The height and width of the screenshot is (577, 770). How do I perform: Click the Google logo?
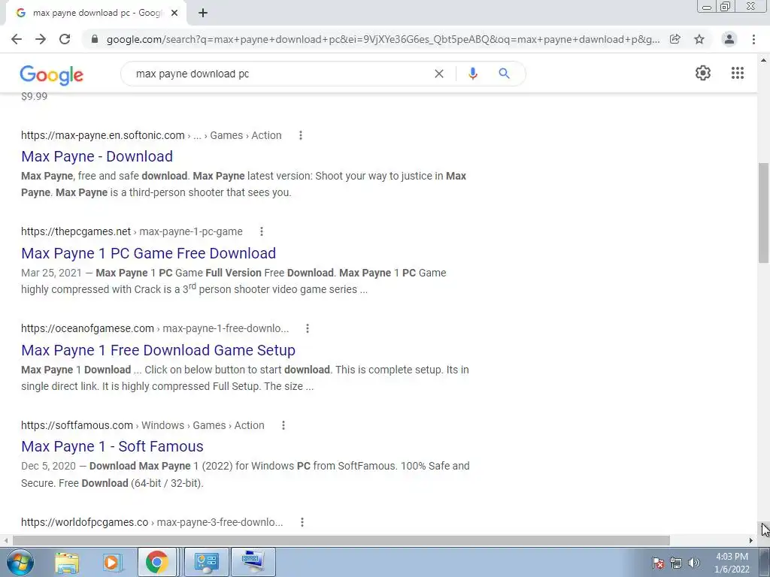point(52,74)
